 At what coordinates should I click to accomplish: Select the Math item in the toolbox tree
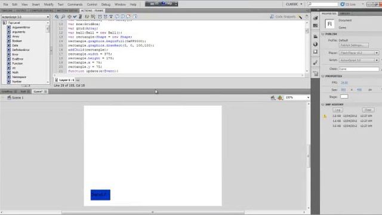16,72
